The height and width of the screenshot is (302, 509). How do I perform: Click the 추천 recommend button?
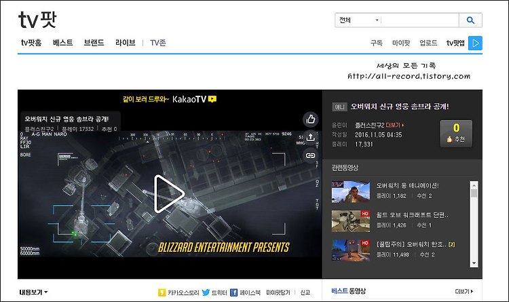456,134
